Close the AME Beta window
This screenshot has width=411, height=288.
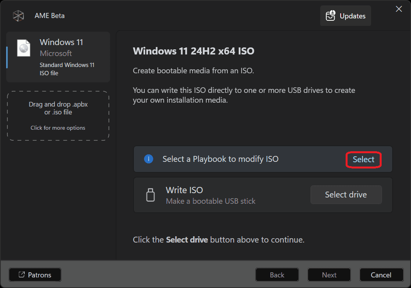coord(399,9)
